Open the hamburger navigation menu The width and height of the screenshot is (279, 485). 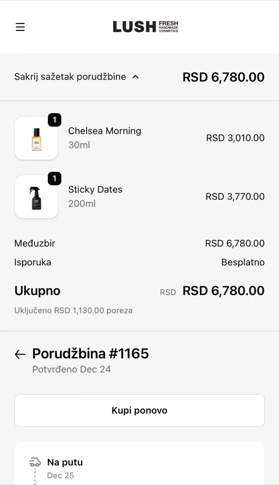tap(20, 27)
